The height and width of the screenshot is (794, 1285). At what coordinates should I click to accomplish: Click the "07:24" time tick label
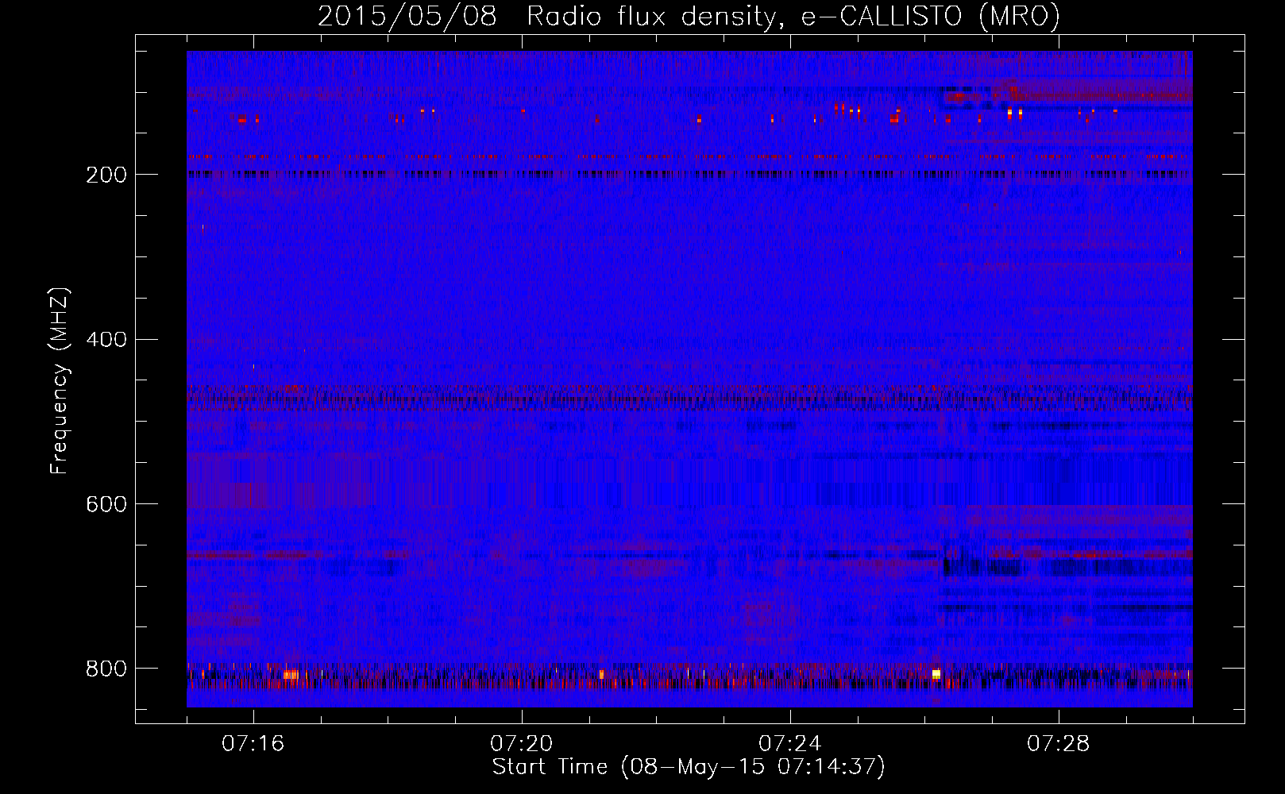790,744
